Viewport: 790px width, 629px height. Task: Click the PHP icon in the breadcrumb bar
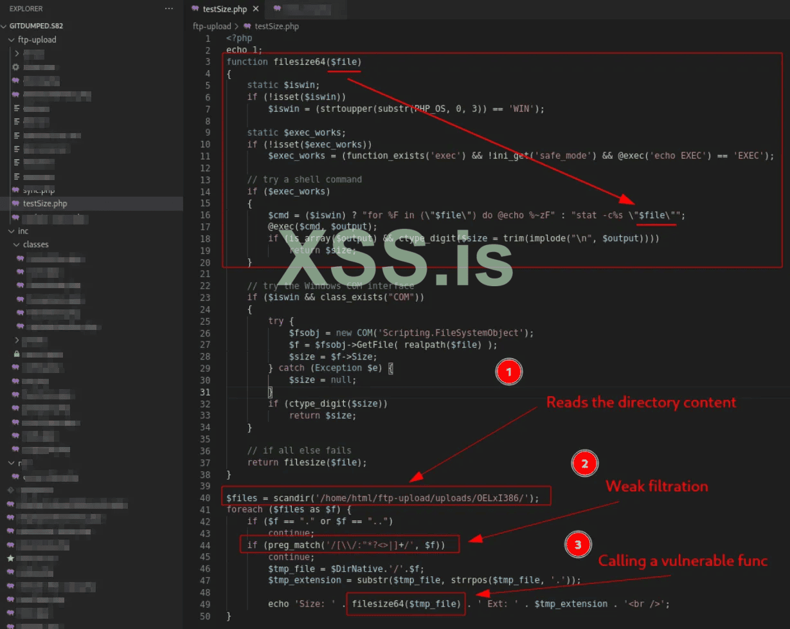(x=248, y=26)
